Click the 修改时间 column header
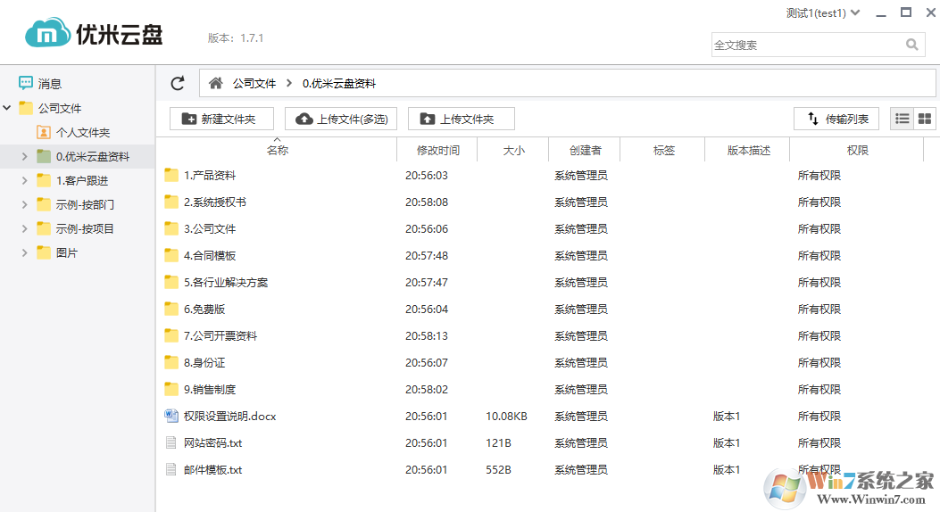The width and height of the screenshot is (940, 512). click(x=438, y=151)
